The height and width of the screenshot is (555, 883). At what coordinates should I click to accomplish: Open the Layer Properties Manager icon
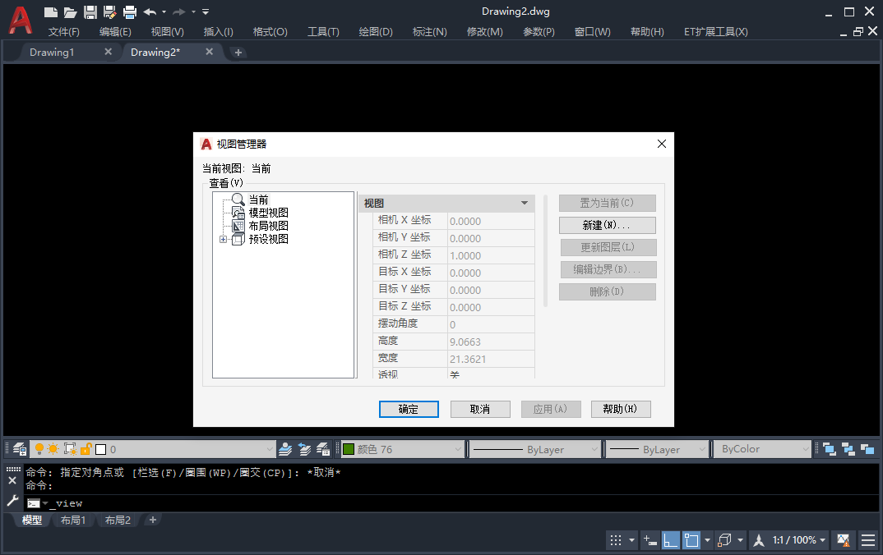click(x=18, y=448)
